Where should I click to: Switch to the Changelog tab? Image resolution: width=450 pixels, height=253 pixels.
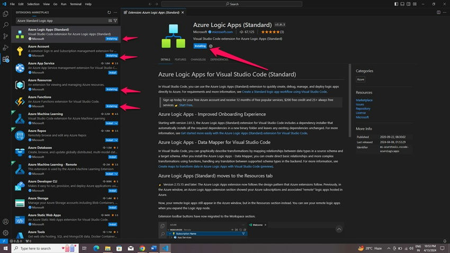(199, 59)
